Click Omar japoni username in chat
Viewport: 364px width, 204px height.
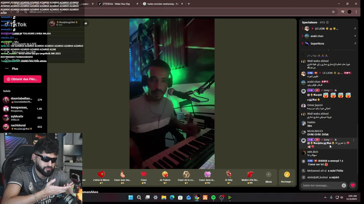click(315, 105)
